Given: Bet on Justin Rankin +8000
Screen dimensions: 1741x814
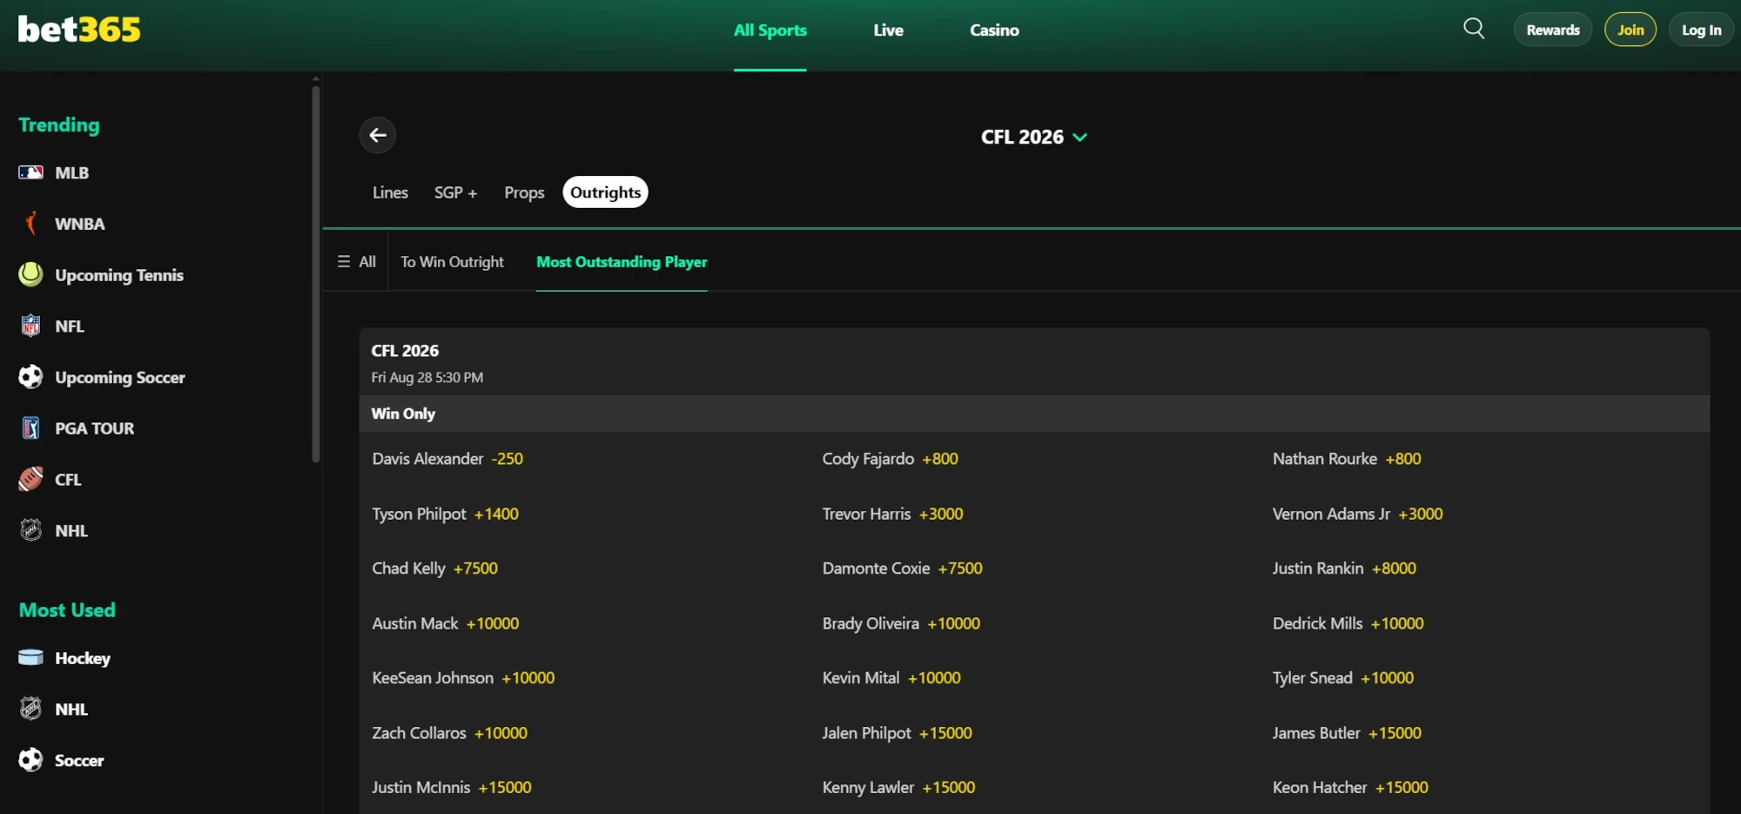Looking at the screenshot, I should coord(1344,568).
